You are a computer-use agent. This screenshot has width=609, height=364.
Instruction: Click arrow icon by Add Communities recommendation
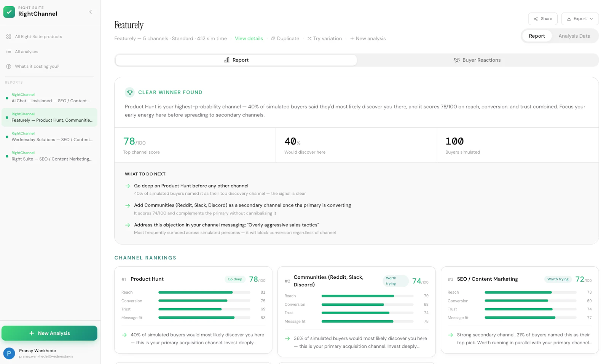tap(128, 205)
